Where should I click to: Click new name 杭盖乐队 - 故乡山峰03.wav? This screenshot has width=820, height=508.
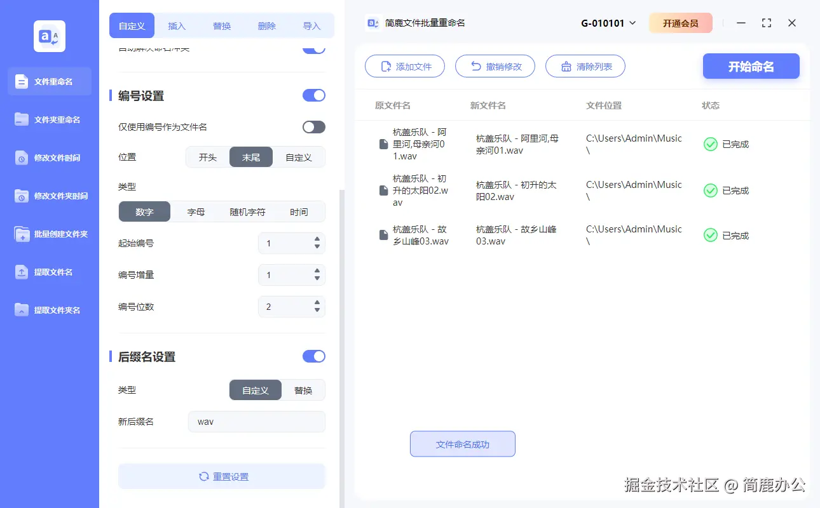click(x=516, y=235)
